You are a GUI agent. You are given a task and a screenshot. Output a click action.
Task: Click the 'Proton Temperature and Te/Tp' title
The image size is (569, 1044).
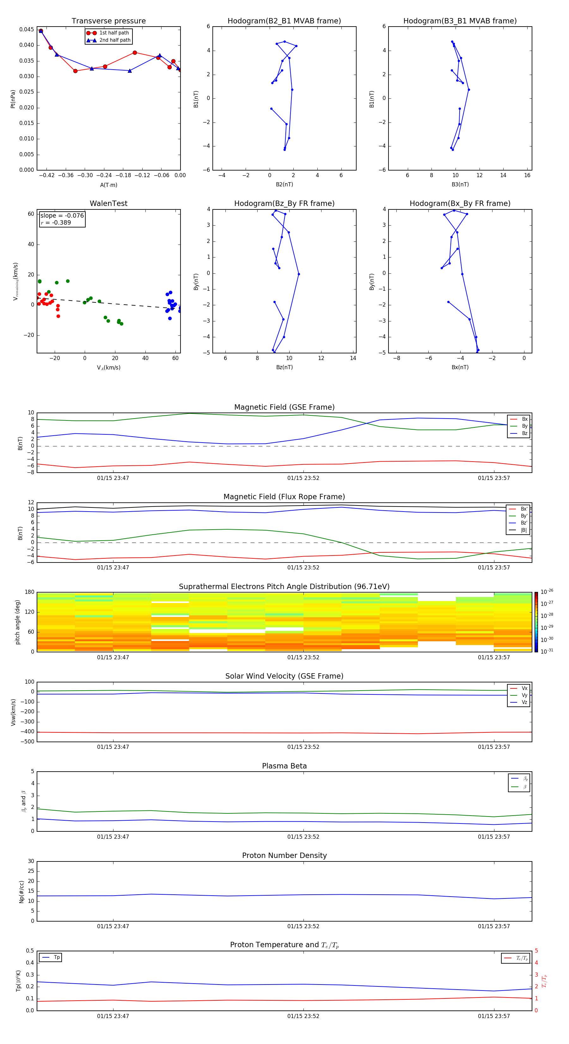tap(284, 945)
